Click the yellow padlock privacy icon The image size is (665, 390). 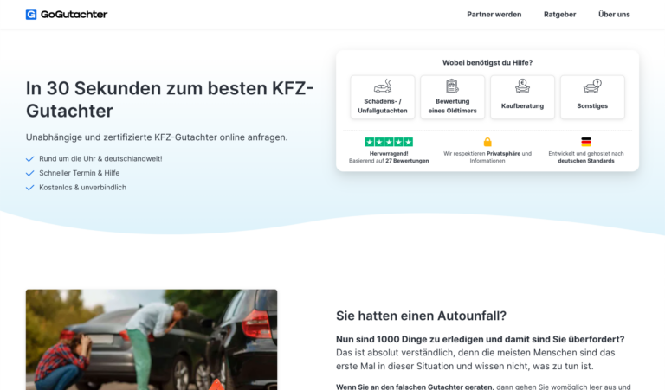[x=487, y=142]
